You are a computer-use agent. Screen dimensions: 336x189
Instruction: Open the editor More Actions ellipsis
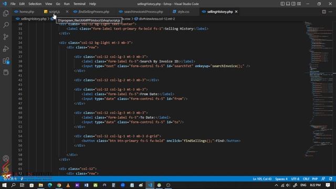click(330, 12)
